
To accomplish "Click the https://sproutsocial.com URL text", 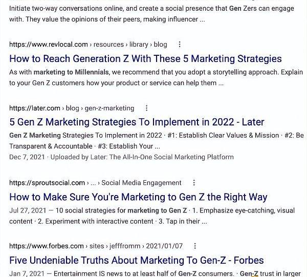I will click(x=47, y=183).
